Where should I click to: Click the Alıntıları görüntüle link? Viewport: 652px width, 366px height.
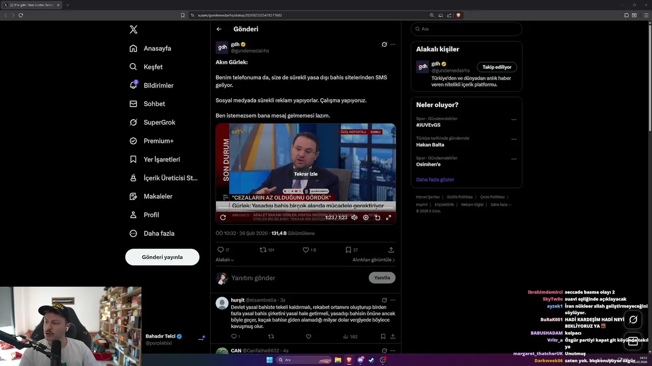click(373, 260)
